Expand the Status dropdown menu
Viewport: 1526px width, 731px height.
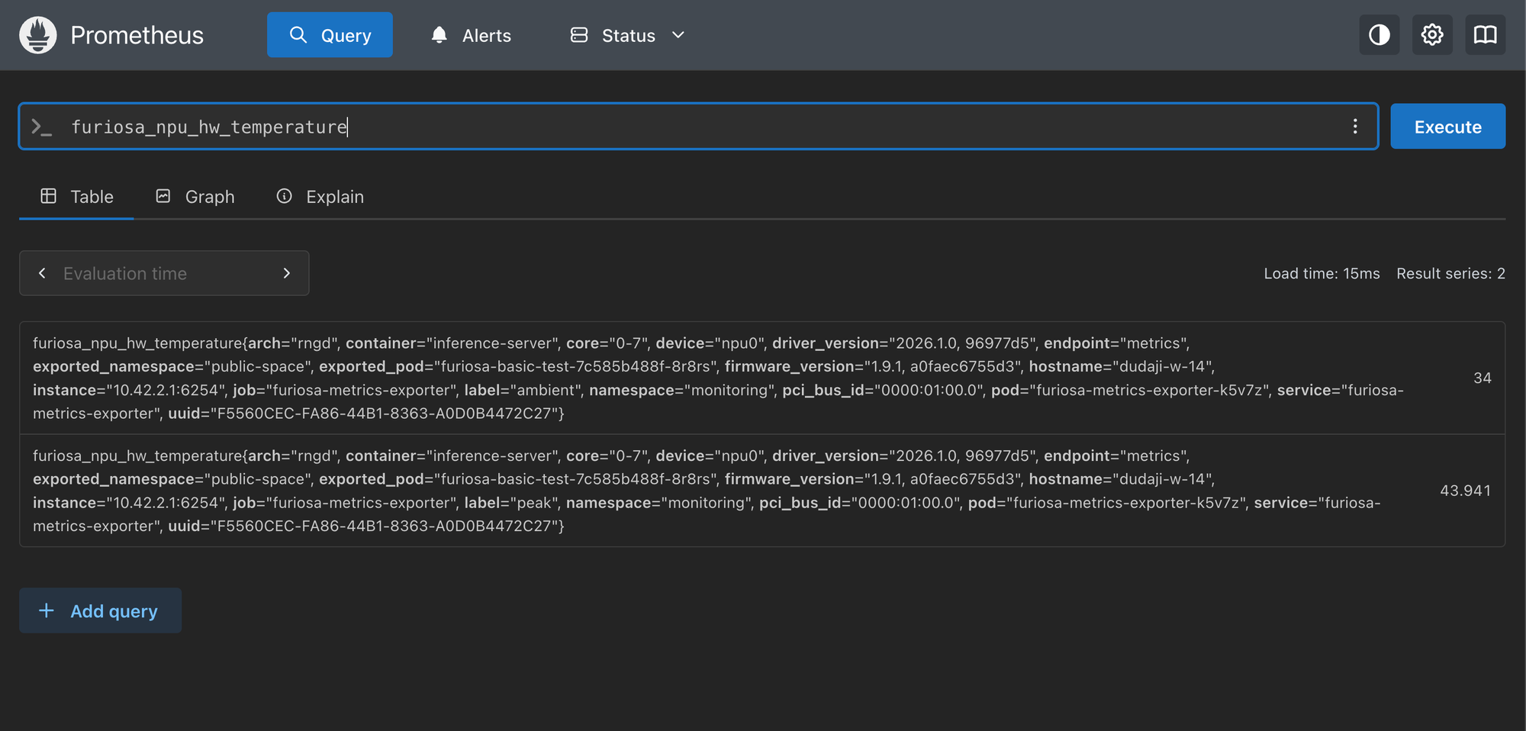pyautogui.click(x=627, y=35)
